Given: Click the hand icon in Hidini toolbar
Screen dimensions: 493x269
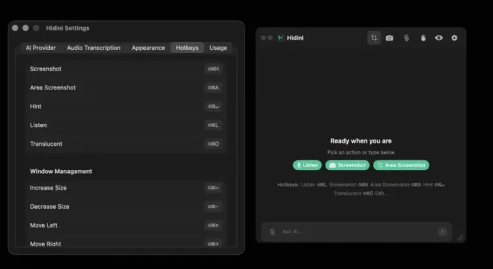Looking at the screenshot, I should pos(423,38).
